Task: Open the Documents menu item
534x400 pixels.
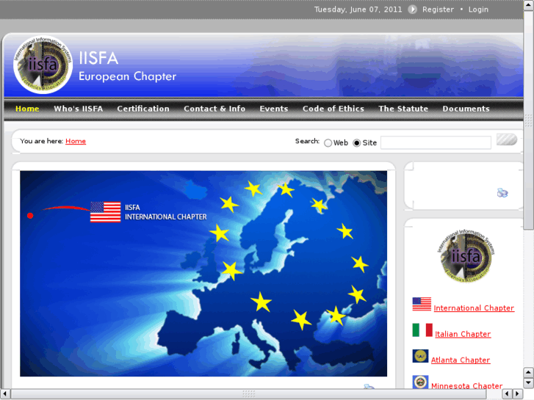Action: (466, 109)
